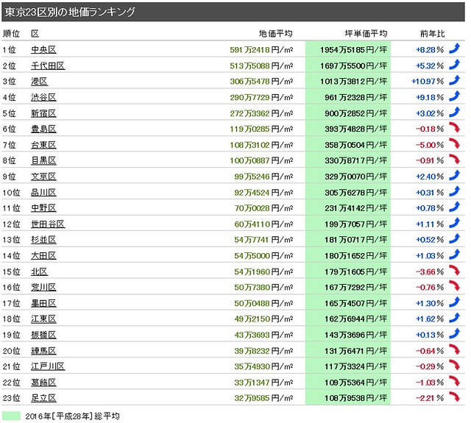Click red down arrow in 荒川区 row
The height and width of the screenshot is (423, 471).
click(455, 286)
